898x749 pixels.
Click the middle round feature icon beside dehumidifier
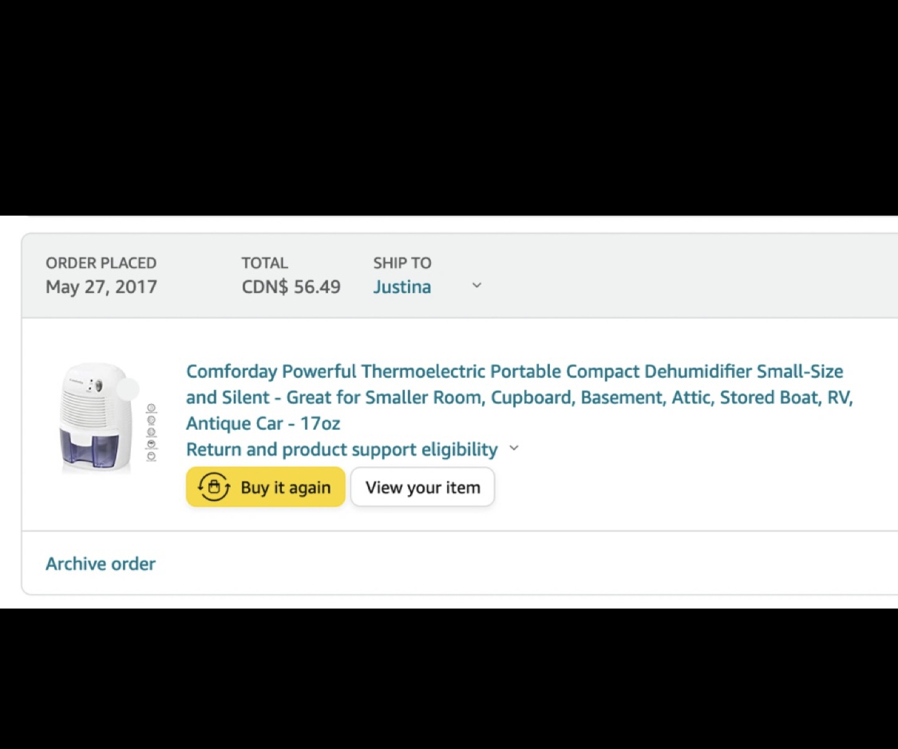(x=151, y=432)
